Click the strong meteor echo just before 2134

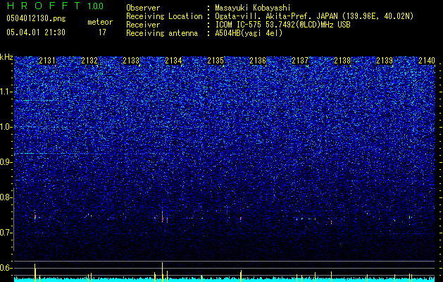tap(162, 216)
